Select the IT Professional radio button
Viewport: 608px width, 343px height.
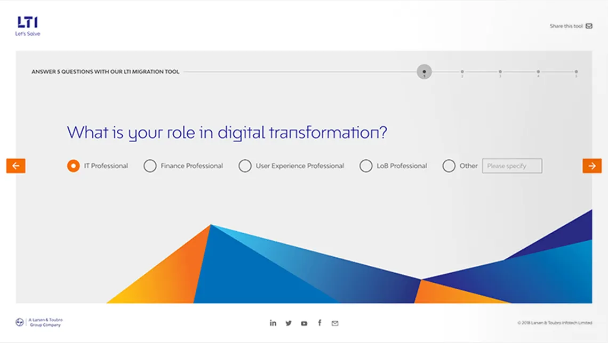coord(73,166)
